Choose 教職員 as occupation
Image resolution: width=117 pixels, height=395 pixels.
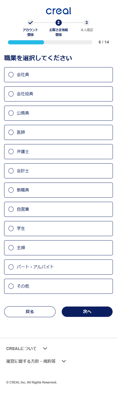tap(58, 190)
